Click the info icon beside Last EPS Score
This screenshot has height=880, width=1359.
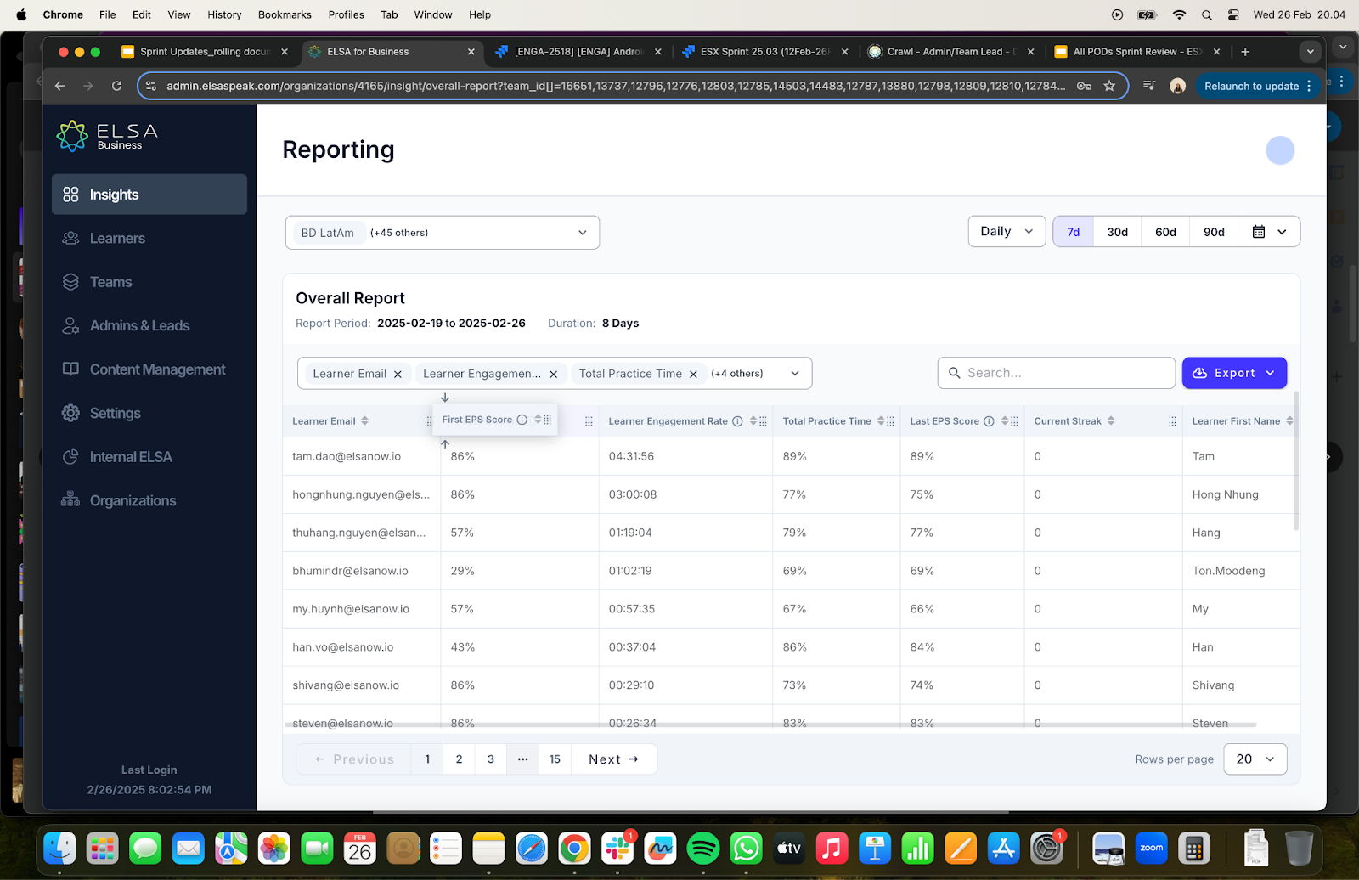[989, 421]
